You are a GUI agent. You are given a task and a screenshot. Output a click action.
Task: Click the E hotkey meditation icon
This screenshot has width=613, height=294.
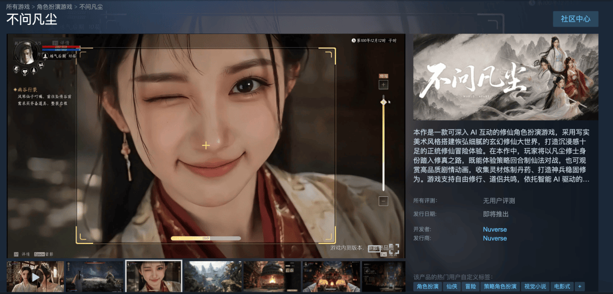coord(33,70)
